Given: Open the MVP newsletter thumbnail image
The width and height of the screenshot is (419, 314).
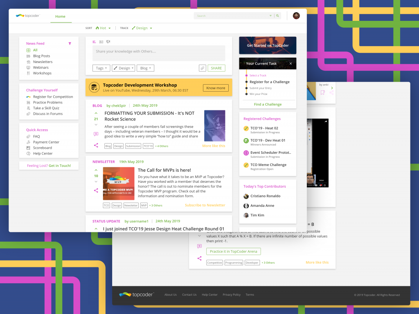Looking at the screenshot, I should click(x=119, y=184).
